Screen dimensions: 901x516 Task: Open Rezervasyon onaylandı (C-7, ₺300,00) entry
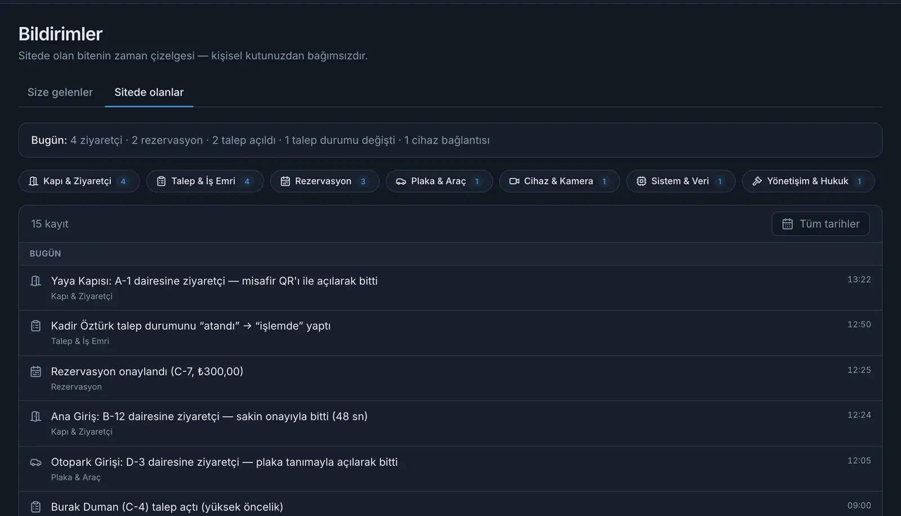tap(450, 379)
